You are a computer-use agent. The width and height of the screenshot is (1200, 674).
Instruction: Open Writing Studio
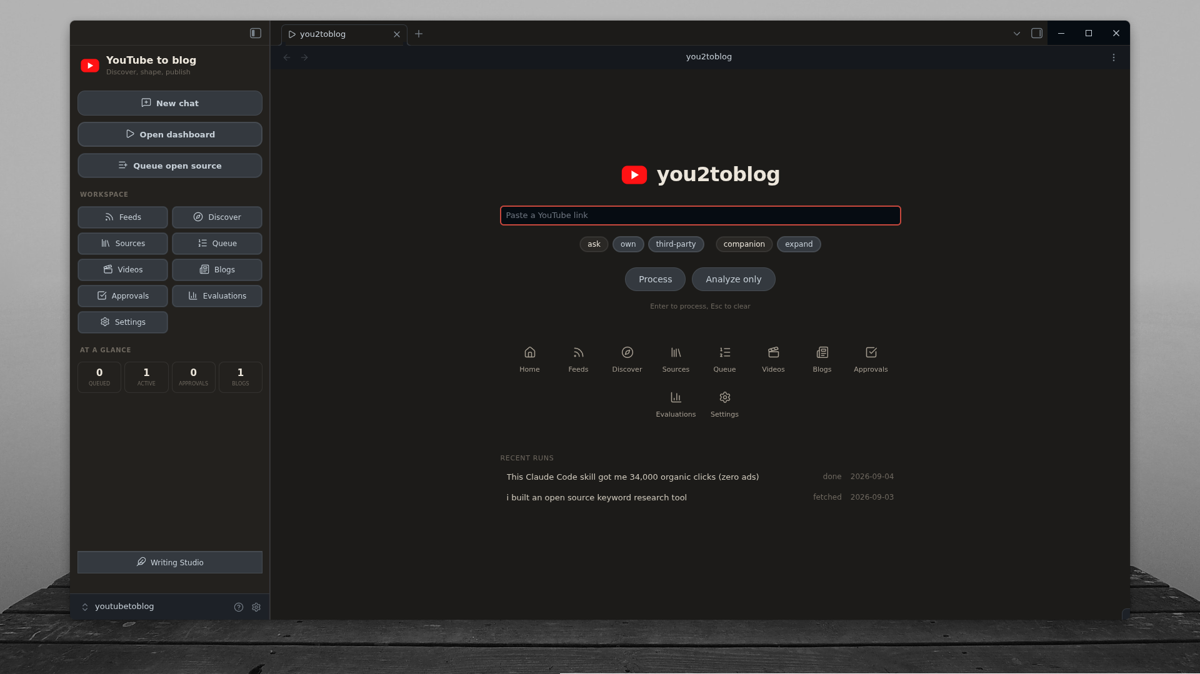(170, 562)
